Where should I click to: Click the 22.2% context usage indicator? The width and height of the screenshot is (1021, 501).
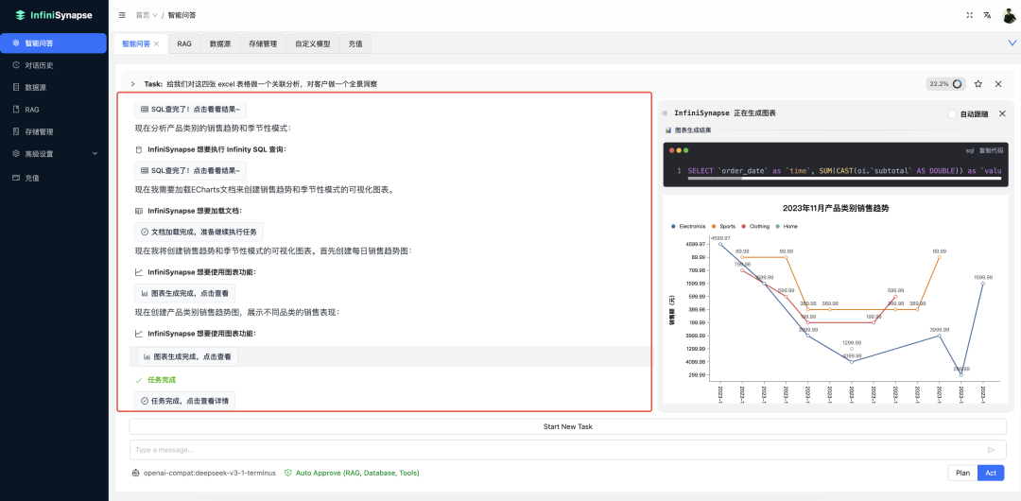[946, 84]
